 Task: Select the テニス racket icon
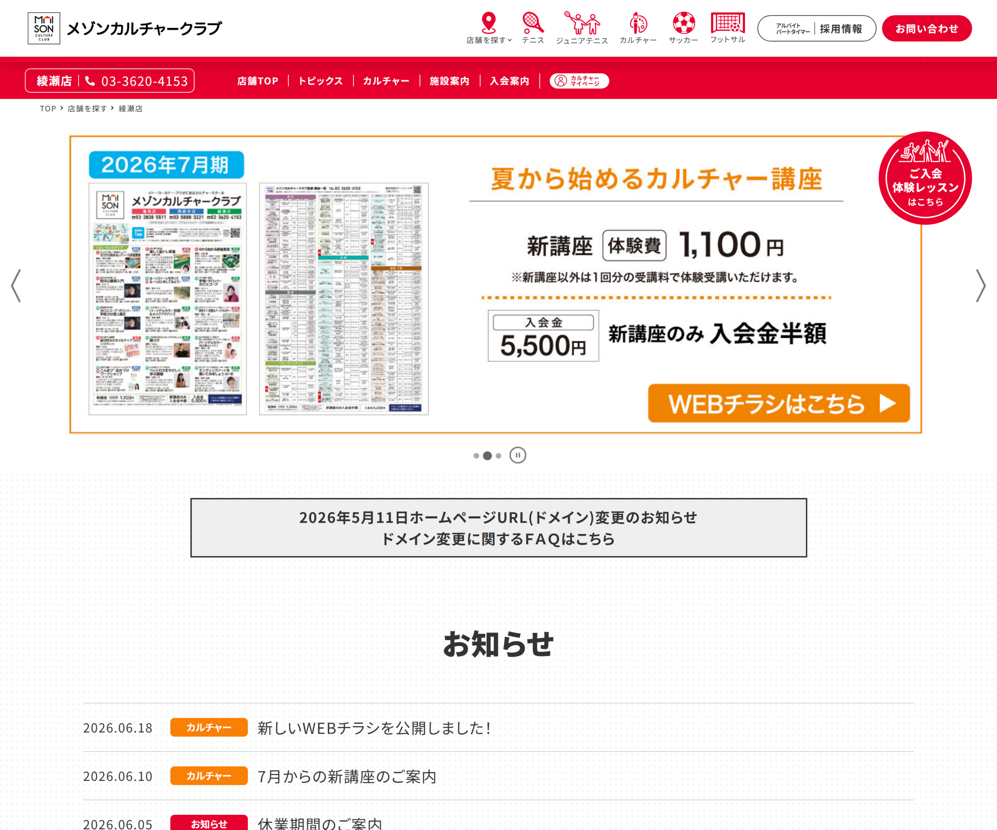pyautogui.click(x=533, y=28)
